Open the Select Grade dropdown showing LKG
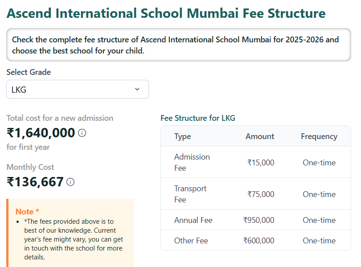 tap(77, 90)
